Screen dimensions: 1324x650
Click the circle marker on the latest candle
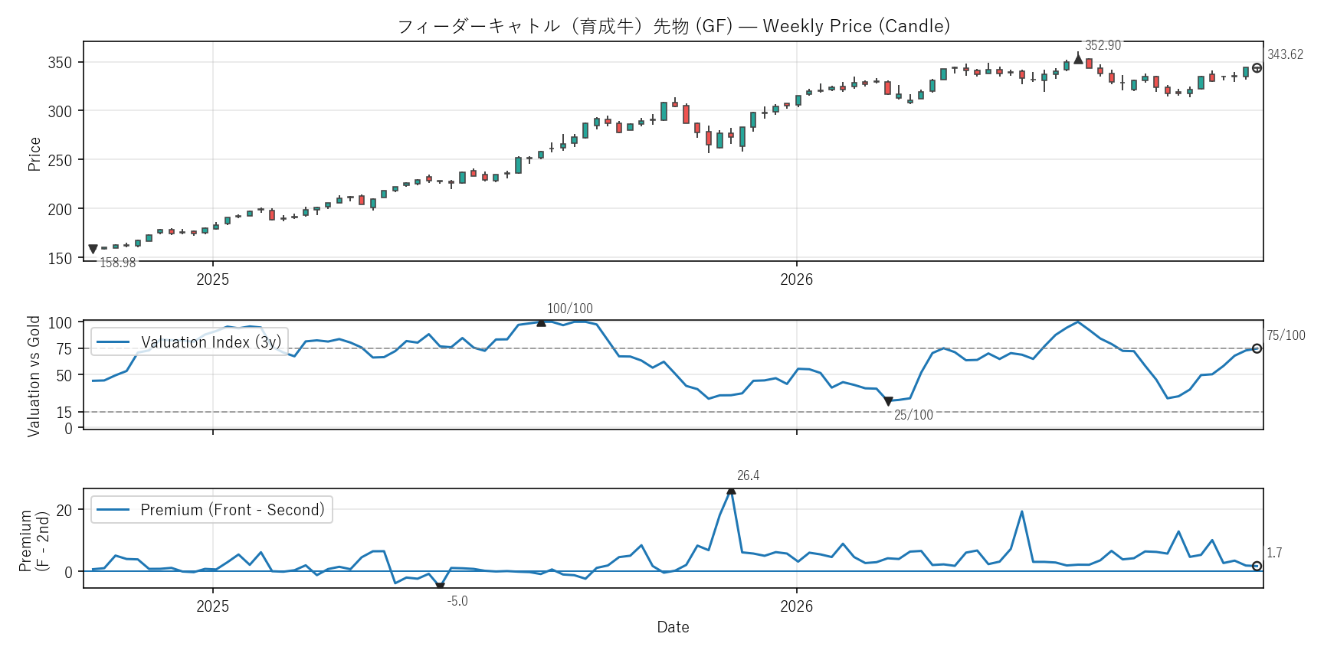(x=1257, y=68)
